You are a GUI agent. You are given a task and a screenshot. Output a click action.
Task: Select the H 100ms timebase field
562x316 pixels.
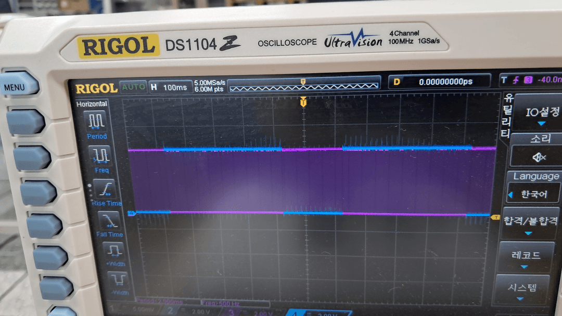click(170, 87)
